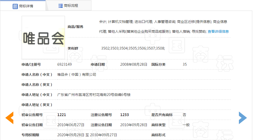Click the goods text starting with 代理; 替他人采购
This screenshot has width=253, height=140.
[153, 31]
